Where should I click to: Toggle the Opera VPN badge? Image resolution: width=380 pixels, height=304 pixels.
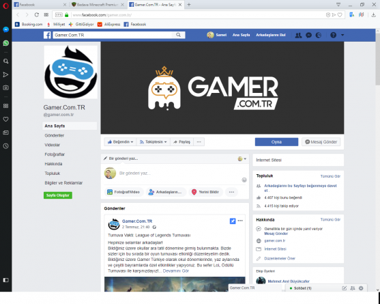click(x=59, y=15)
